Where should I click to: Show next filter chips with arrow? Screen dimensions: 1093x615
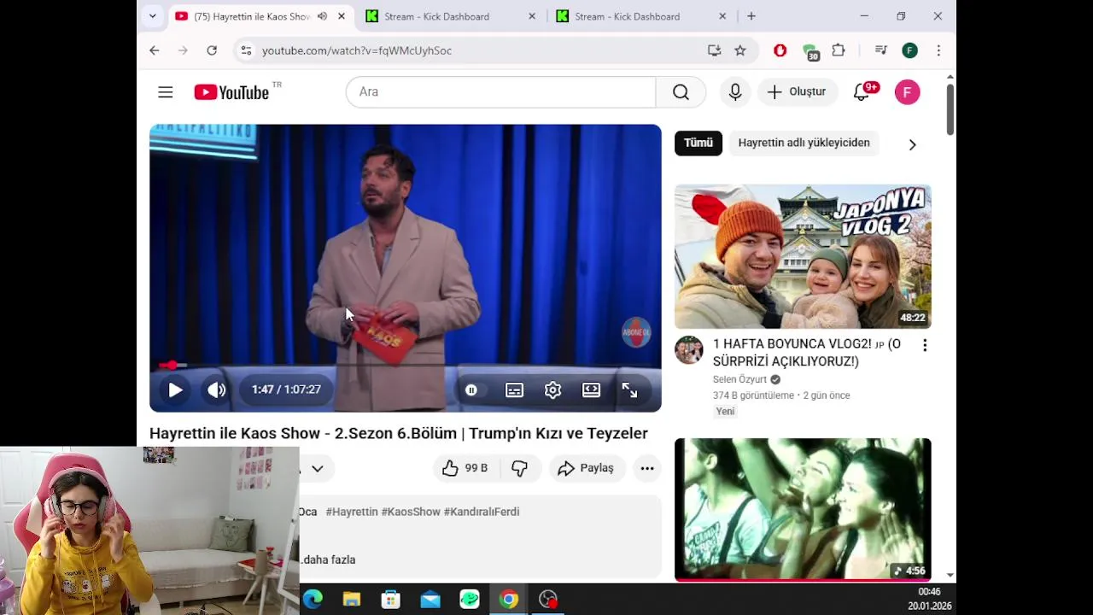(x=912, y=144)
